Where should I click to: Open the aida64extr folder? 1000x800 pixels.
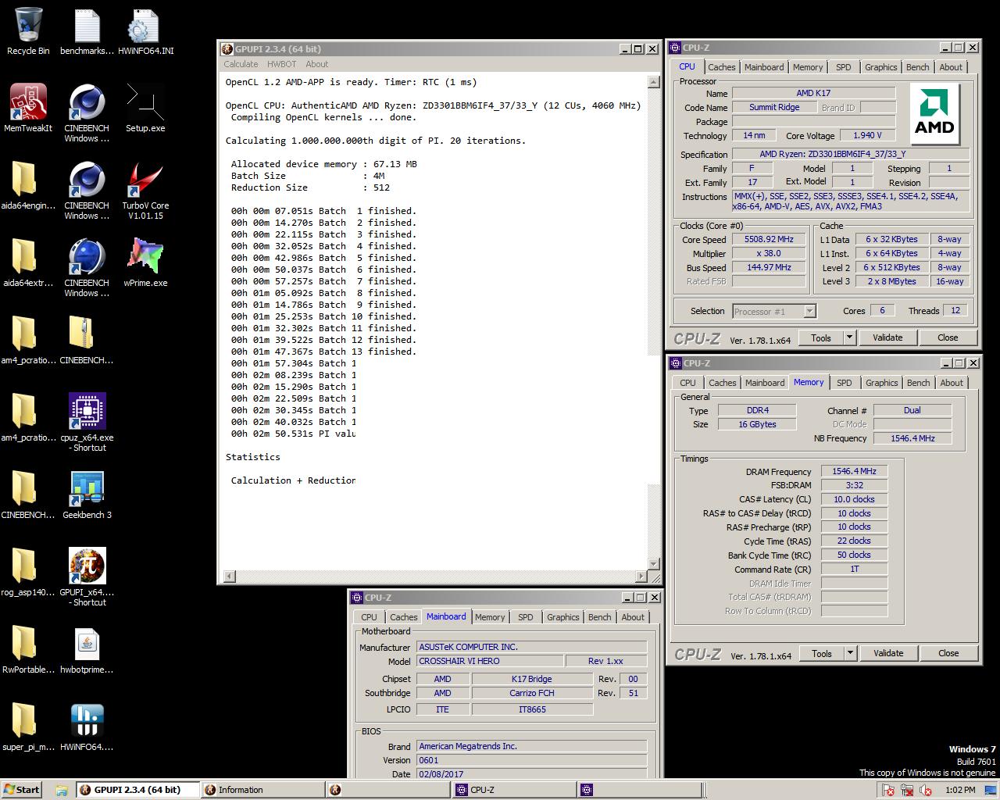[28, 263]
